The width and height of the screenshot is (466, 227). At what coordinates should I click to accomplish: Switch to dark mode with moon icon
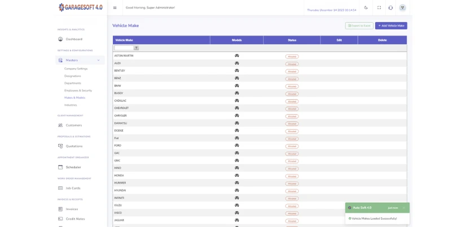click(x=366, y=7)
